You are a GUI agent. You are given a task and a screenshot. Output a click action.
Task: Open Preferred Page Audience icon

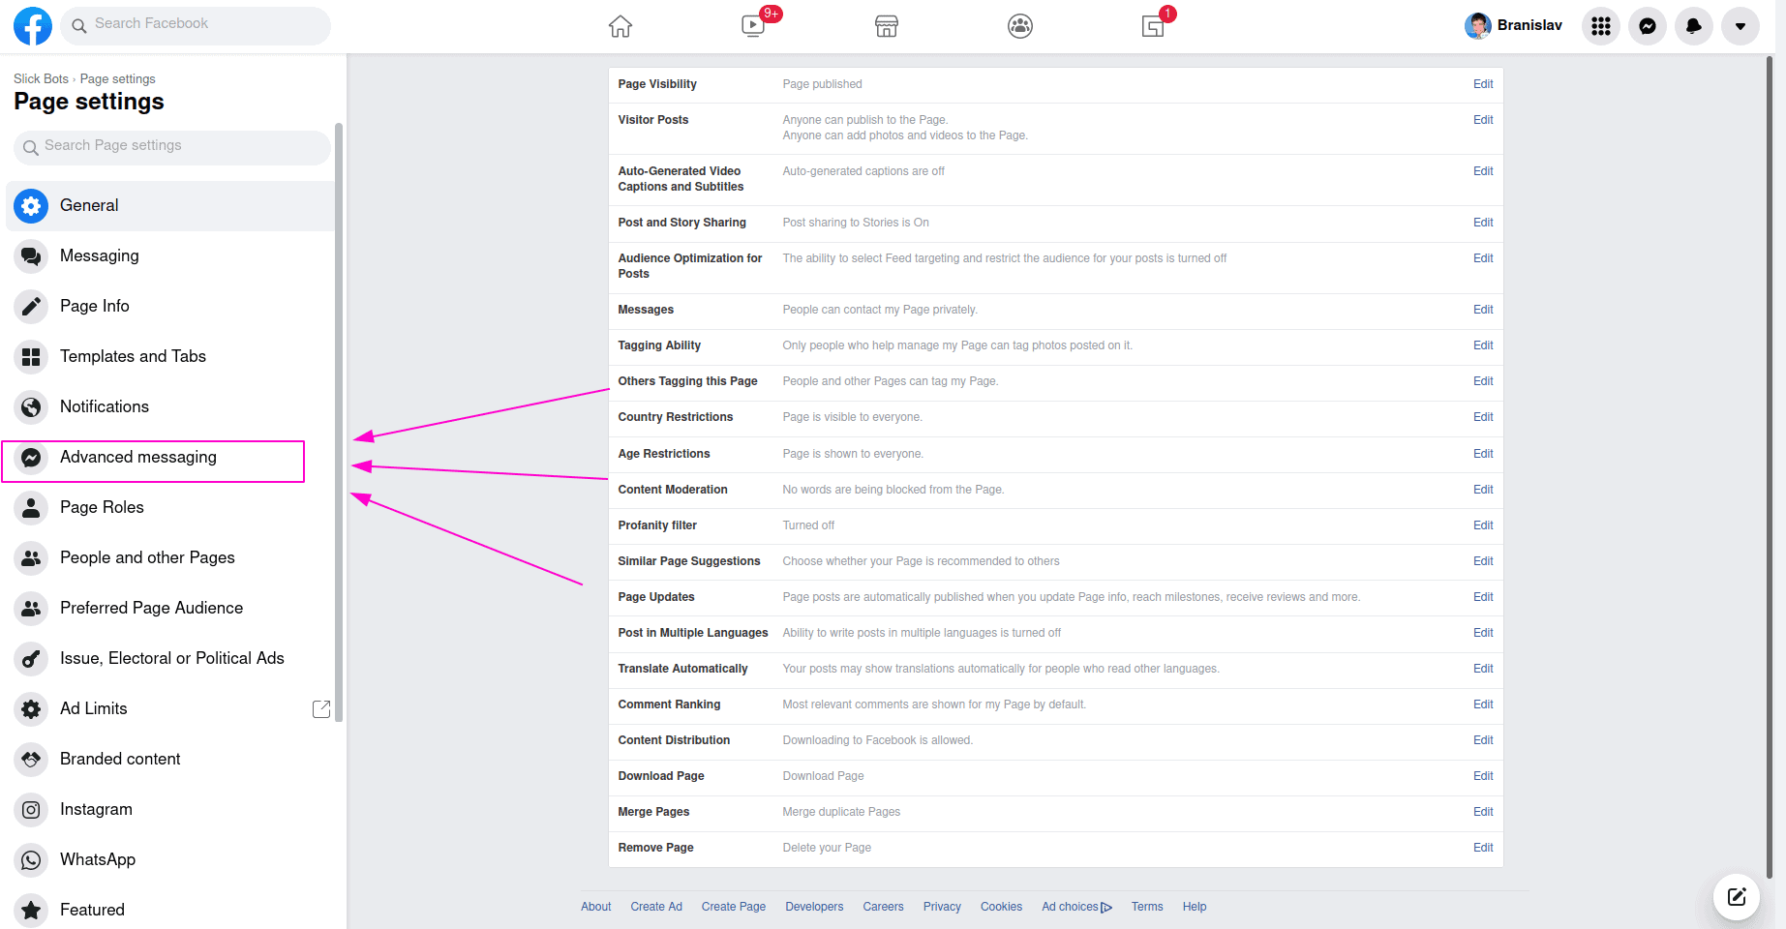pos(31,608)
